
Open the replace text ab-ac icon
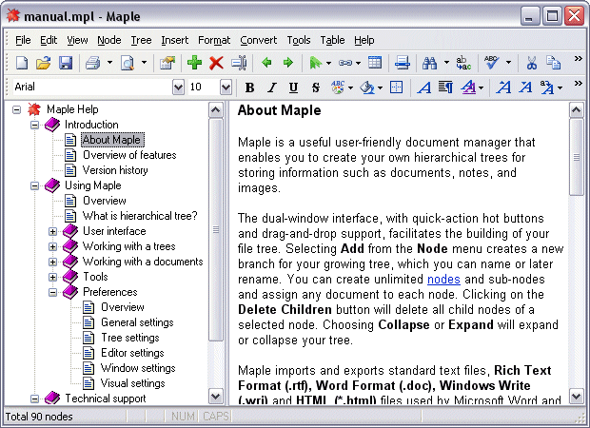pyautogui.click(x=463, y=63)
